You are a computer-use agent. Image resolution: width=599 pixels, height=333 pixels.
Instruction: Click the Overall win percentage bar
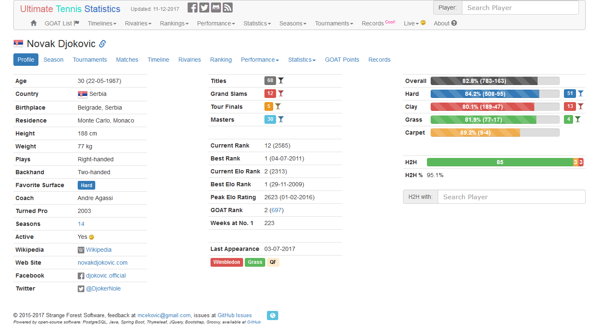(x=495, y=81)
